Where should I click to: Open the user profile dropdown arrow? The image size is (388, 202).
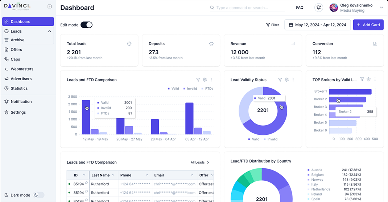coord(381,8)
